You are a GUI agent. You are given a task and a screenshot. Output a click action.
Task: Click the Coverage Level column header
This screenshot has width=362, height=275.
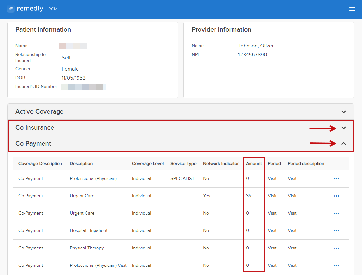coord(148,164)
